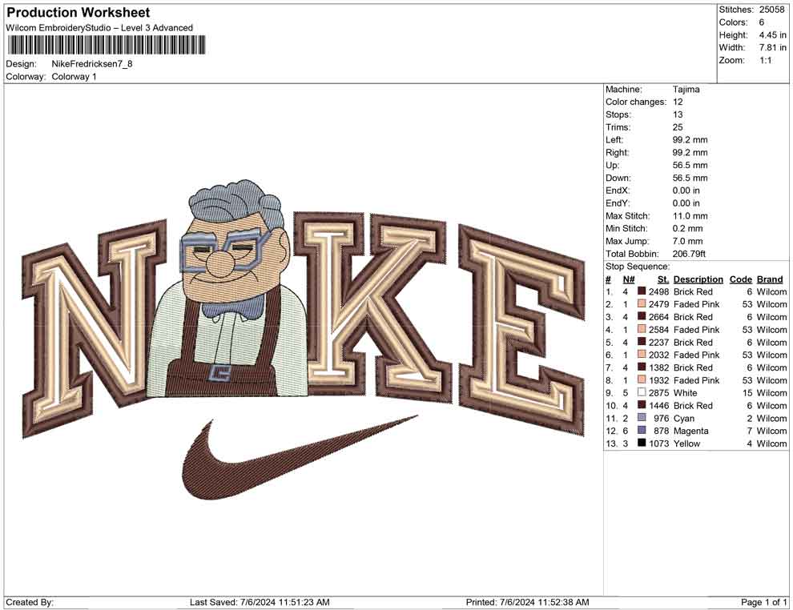This screenshot has height=610, width=793.
Task: Click the barcode under the worksheet title
Action: coord(107,45)
